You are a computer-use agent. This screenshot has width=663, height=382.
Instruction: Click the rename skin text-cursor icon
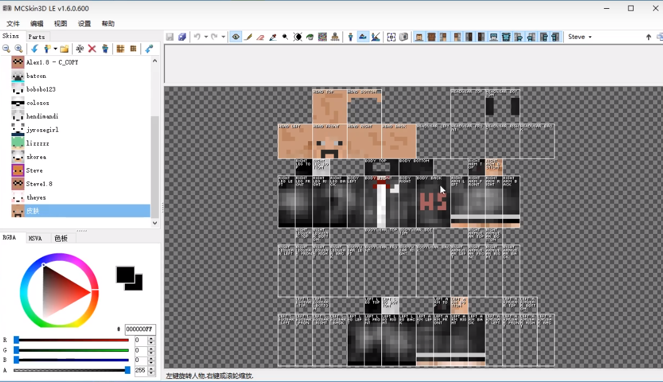point(80,49)
